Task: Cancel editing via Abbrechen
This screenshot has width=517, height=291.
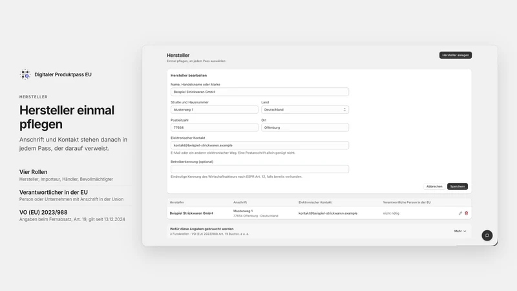Action: 434,186
